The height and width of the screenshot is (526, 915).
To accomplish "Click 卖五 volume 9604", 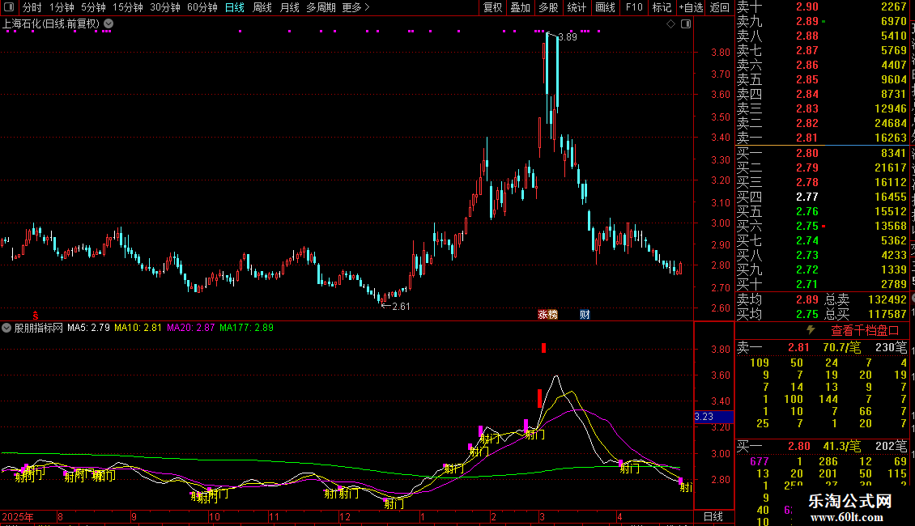I will pos(893,79).
